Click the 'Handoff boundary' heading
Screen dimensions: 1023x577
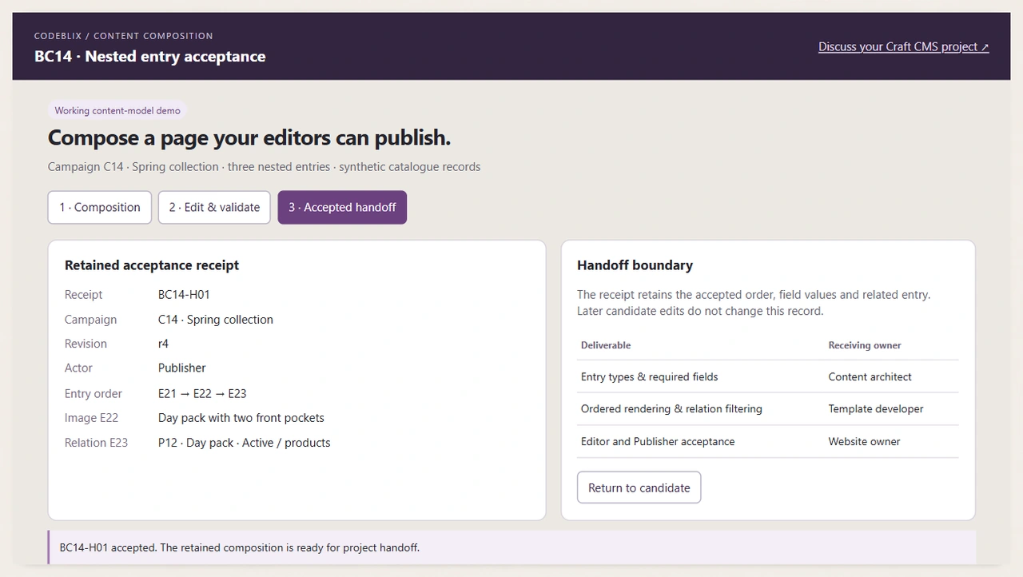pos(635,265)
